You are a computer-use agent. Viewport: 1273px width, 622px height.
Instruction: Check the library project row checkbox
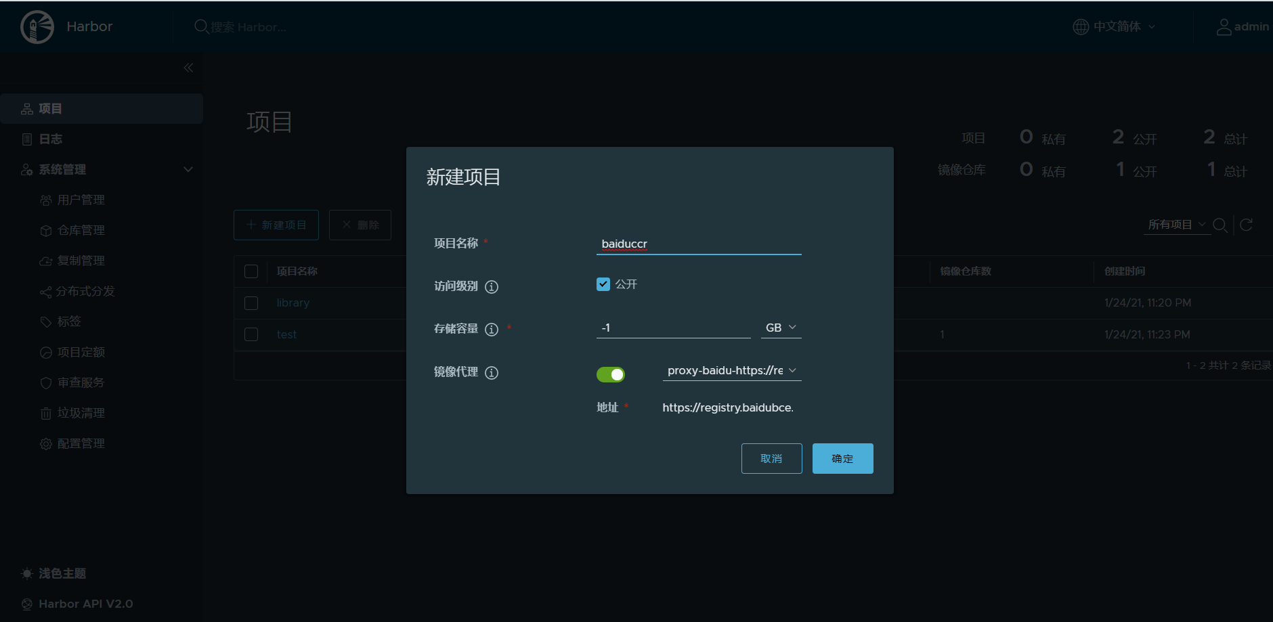(251, 303)
